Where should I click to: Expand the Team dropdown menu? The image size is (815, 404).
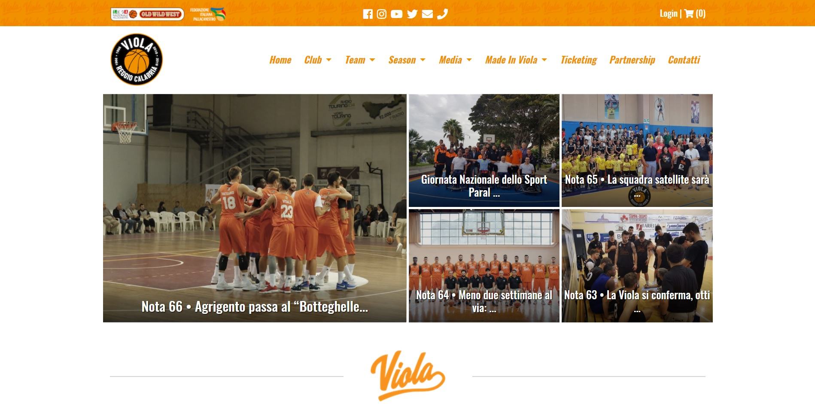point(360,60)
